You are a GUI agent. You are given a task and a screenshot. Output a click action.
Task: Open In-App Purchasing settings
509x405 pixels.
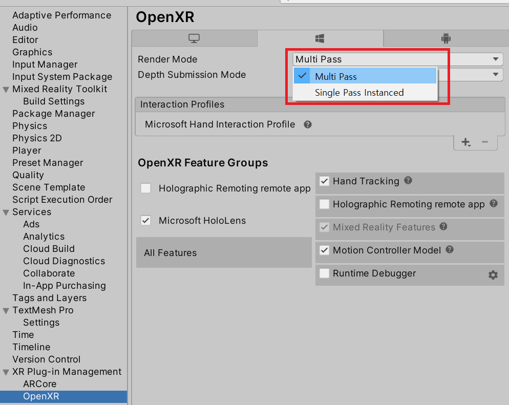point(65,286)
